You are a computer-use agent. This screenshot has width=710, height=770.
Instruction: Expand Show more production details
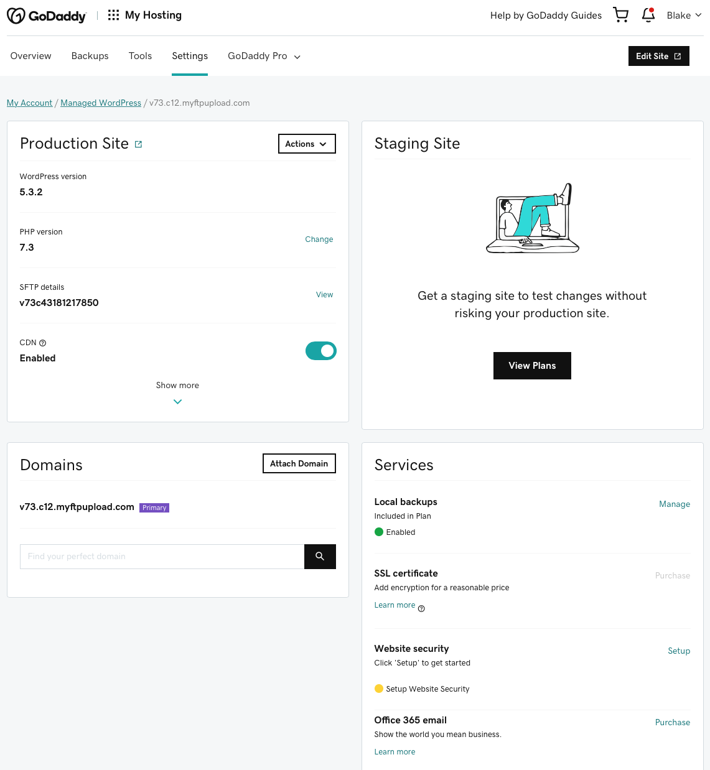click(177, 392)
